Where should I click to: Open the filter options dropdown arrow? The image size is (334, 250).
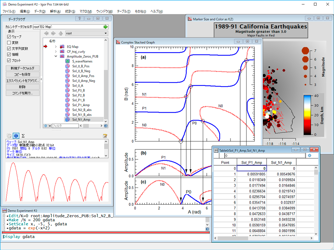50,126
